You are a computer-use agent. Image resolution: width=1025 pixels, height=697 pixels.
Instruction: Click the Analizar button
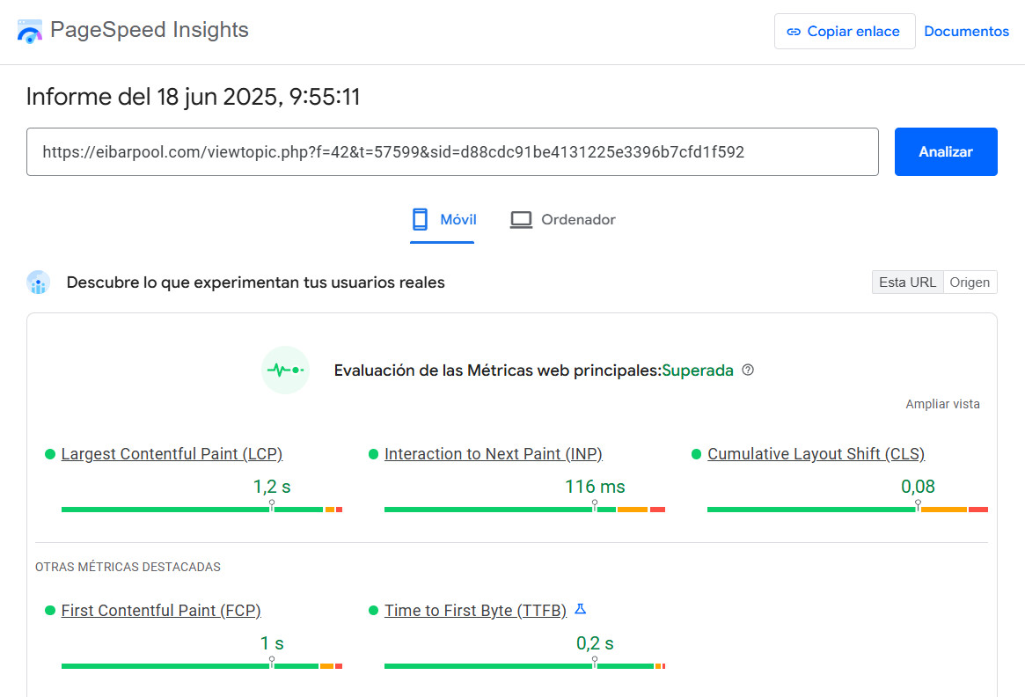click(x=946, y=151)
